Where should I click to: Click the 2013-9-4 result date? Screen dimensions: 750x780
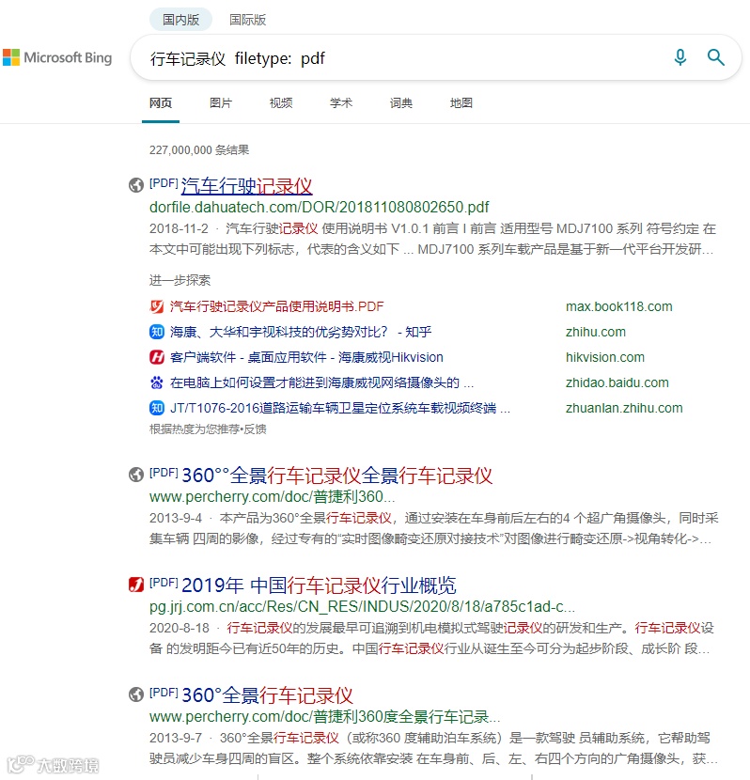176,518
